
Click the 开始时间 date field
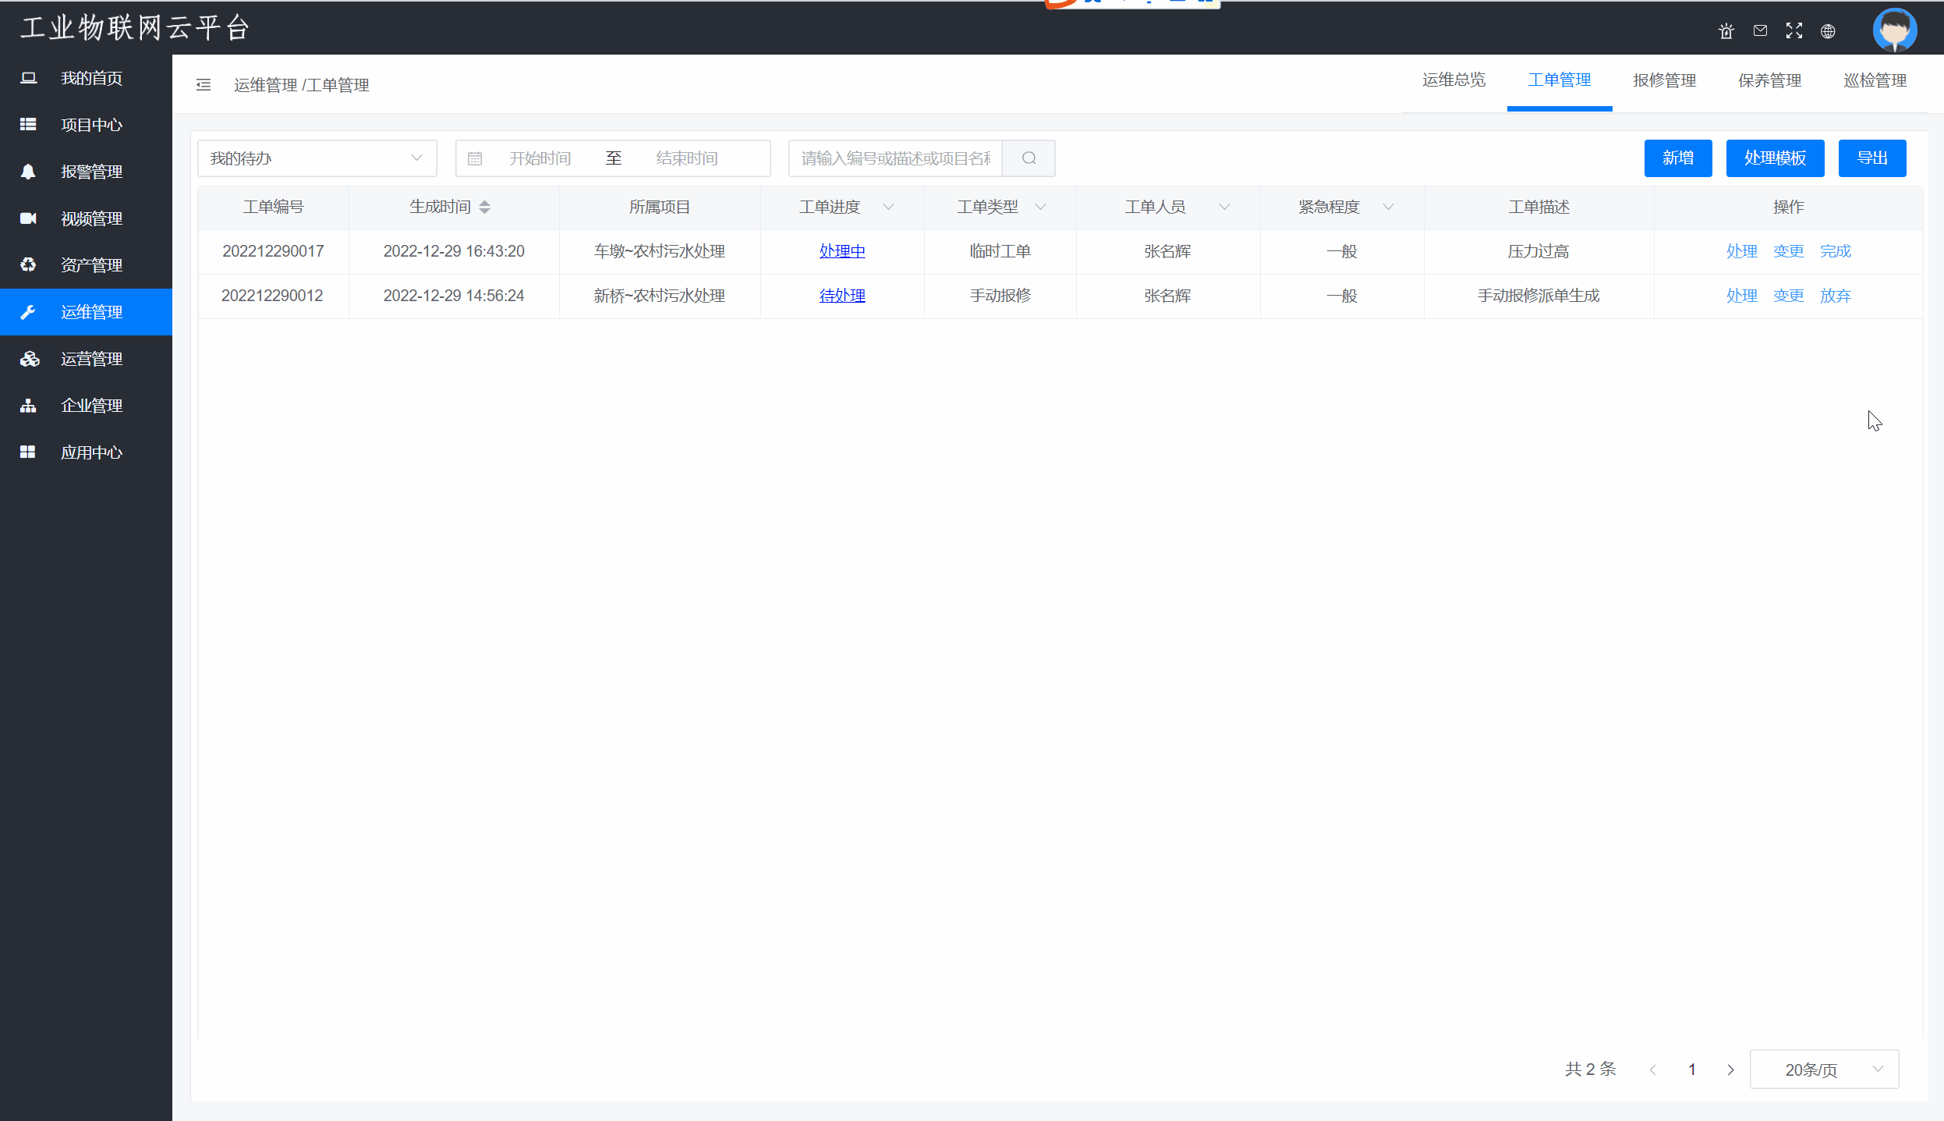[x=540, y=158]
